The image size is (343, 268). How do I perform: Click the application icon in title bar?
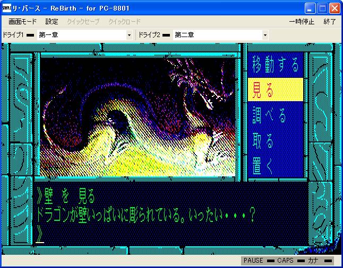coord(7,8)
